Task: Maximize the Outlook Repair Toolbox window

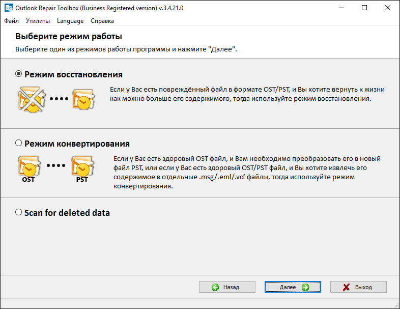Action: (x=364, y=8)
